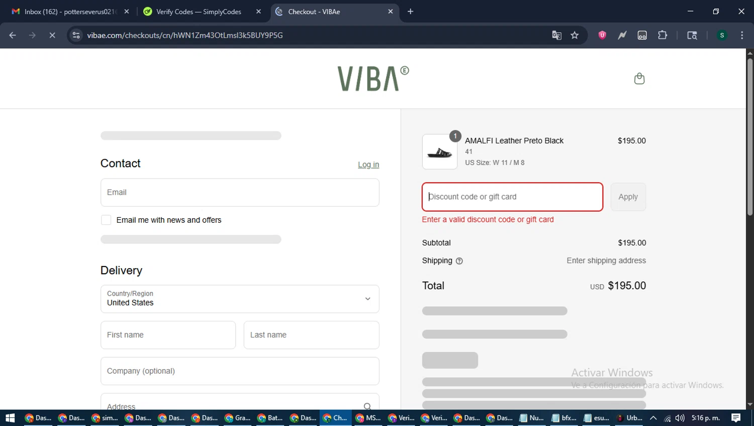Image resolution: width=754 pixels, height=426 pixels.
Task: Switch to the sim... Chrome taskbar window
Action: coord(105,418)
